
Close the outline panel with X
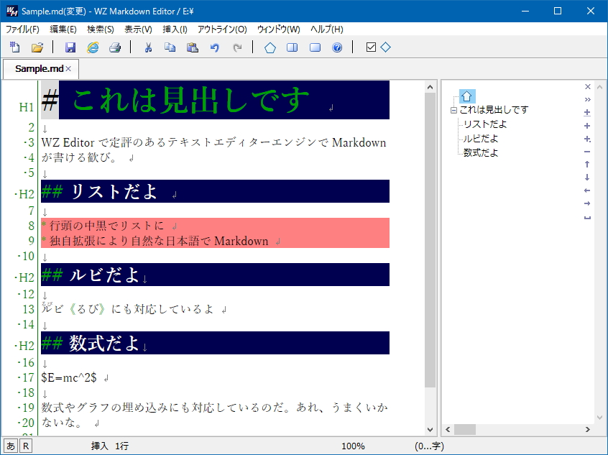pyautogui.click(x=587, y=86)
